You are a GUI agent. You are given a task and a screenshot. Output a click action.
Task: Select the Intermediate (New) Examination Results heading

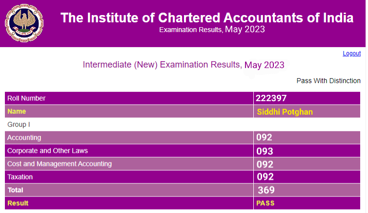pos(184,65)
